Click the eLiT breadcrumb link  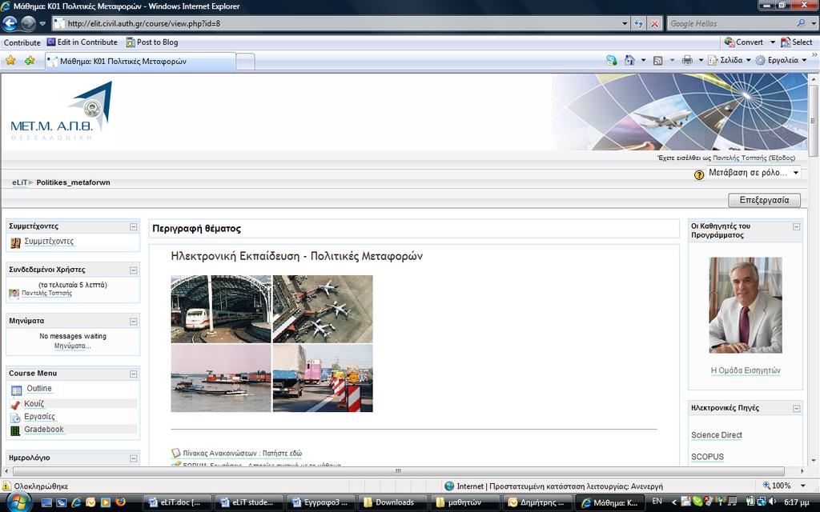coord(19,183)
